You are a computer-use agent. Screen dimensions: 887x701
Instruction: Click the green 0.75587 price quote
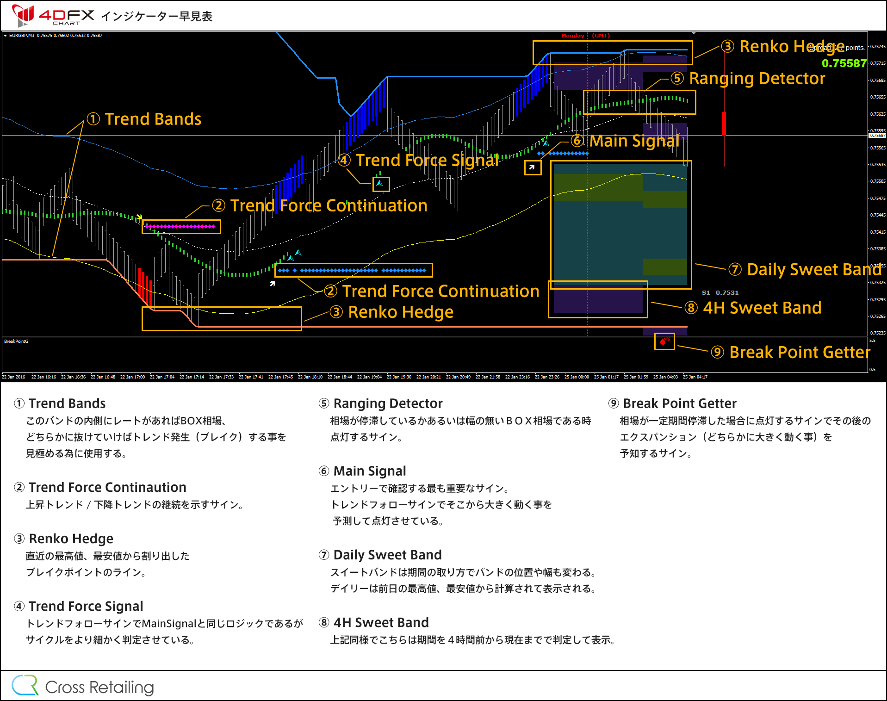[x=844, y=63]
